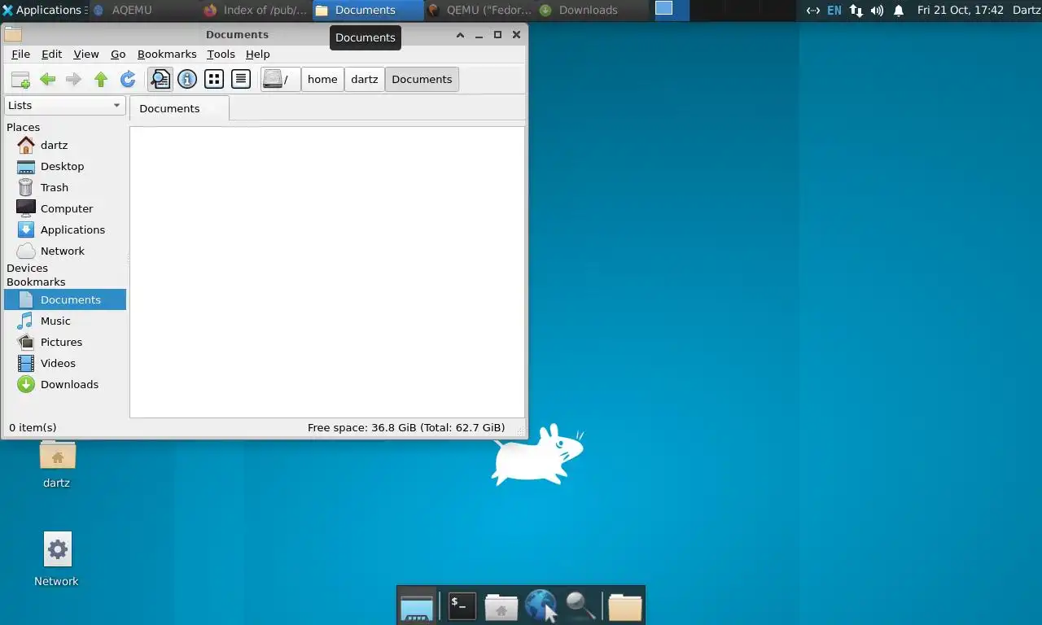Open the network up/down arrows indicator
The width and height of the screenshot is (1042, 625).
pos(856,11)
